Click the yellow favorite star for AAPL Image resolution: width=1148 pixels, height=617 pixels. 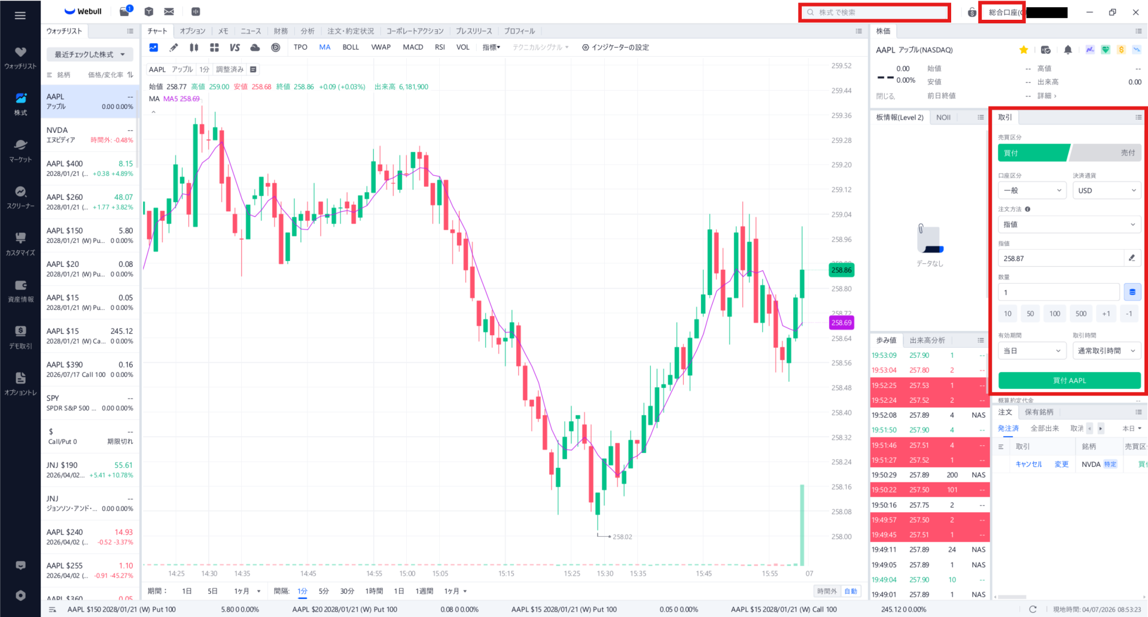(1024, 50)
